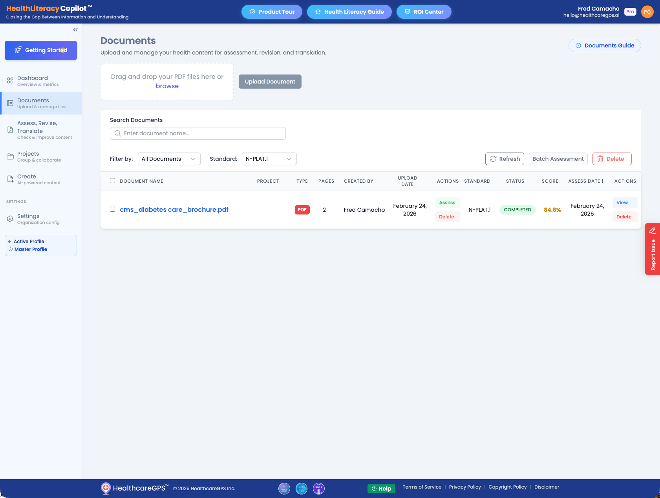Click the Upload Document button

point(270,82)
